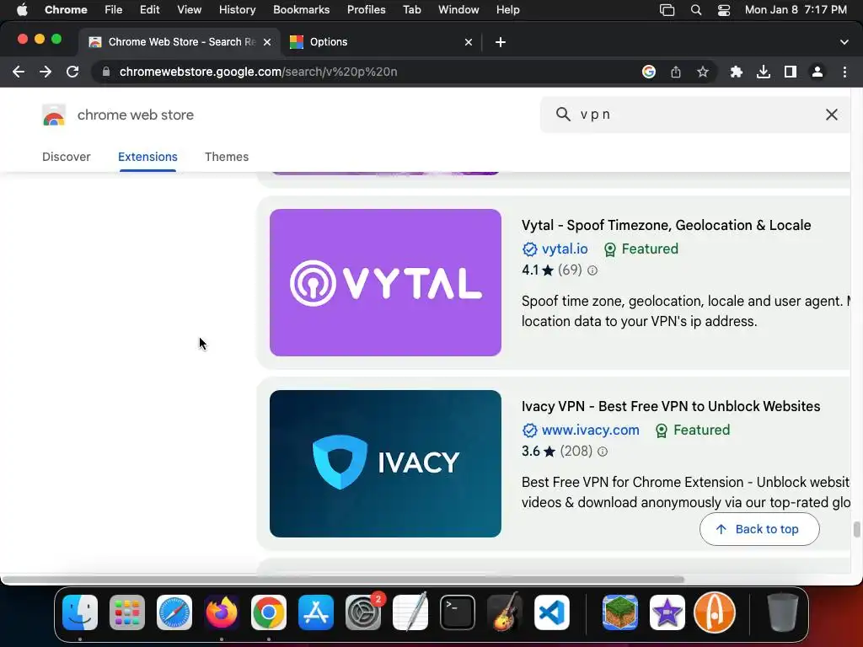Expand the tab search chevron
The height and width of the screenshot is (647, 863).
pyautogui.click(x=844, y=42)
